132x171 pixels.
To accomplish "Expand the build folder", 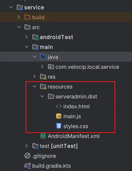I will tap(19, 17).
